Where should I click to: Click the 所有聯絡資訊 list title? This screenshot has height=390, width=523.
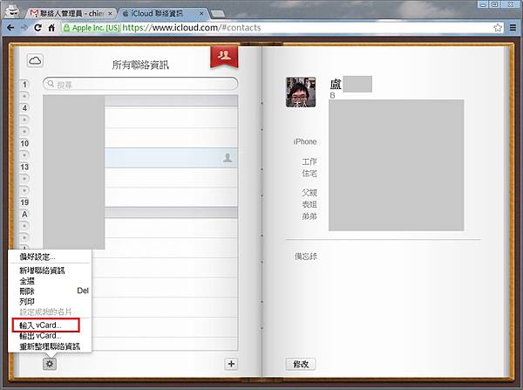pyautogui.click(x=140, y=65)
